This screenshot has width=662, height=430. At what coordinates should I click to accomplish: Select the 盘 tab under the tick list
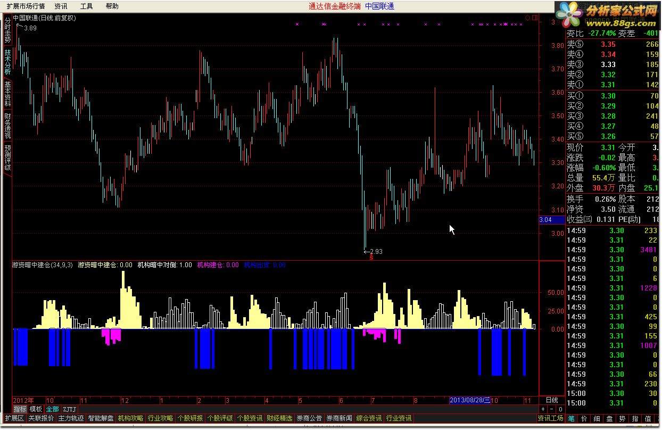[610, 419]
